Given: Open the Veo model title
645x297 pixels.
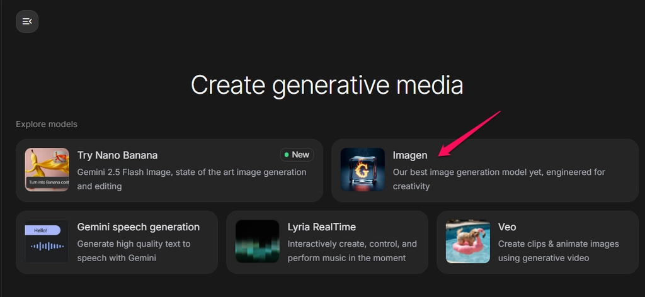Looking at the screenshot, I should (507, 227).
